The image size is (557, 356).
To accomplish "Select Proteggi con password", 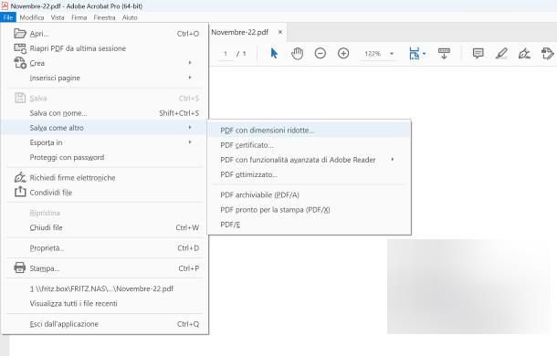I will pyautogui.click(x=104, y=157).
